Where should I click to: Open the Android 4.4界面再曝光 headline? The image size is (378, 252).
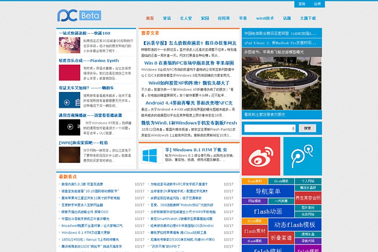pyautogui.click(x=189, y=103)
